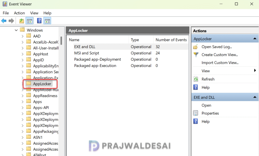Click Open Saved Log... action
The width and height of the screenshot is (259, 156).
(x=217, y=47)
